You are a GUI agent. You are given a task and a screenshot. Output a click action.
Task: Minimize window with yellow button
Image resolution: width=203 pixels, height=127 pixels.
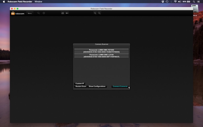tap(15, 9)
